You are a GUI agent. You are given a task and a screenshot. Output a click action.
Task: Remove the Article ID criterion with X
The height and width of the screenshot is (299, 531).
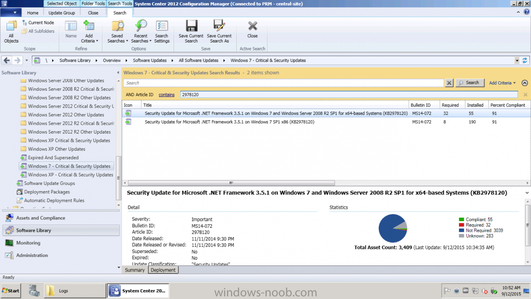[x=525, y=95]
